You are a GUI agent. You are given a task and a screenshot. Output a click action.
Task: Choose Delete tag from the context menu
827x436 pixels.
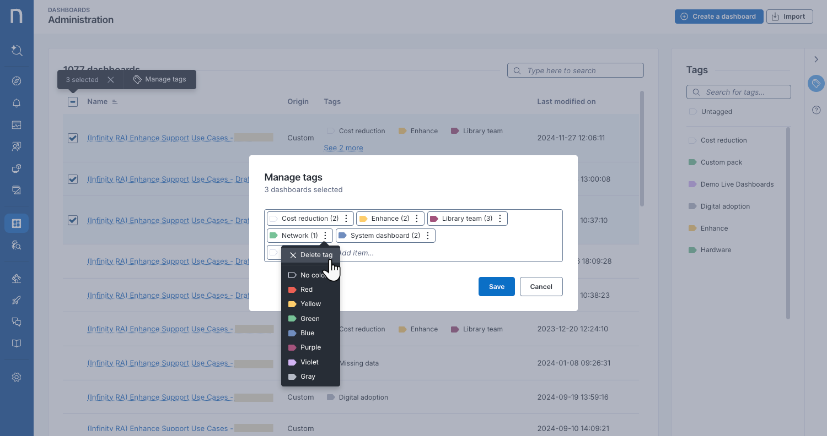tap(311, 255)
